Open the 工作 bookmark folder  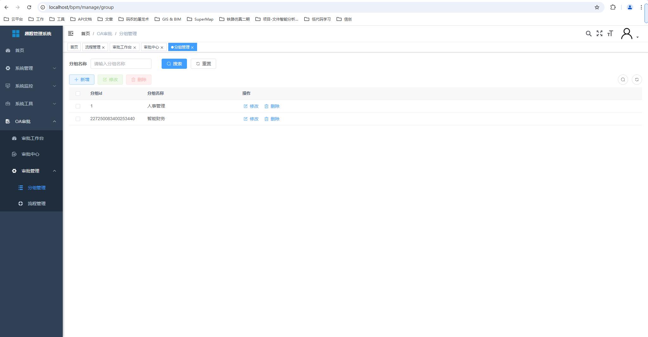pyautogui.click(x=36, y=19)
